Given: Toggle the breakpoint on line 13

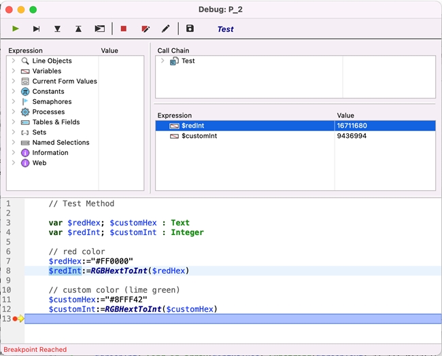Looking at the screenshot, I should click(14, 319).
